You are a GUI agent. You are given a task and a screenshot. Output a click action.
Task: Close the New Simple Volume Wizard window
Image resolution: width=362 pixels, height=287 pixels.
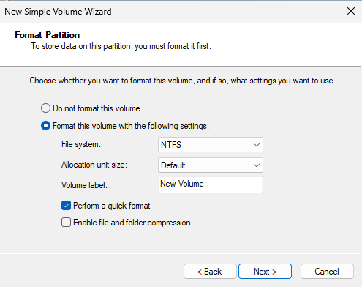351,11
